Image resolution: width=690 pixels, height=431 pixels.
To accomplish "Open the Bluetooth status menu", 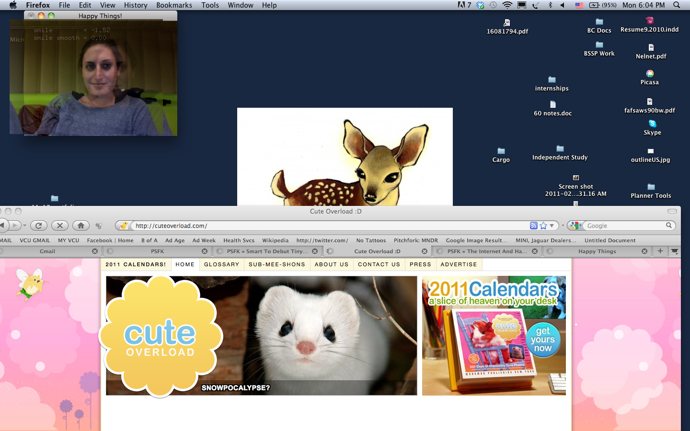I will [550, 5].
